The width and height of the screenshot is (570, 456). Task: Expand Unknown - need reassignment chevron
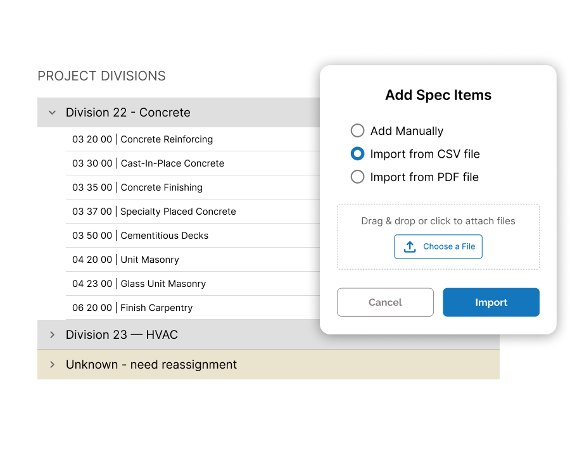tap(53, 364)
